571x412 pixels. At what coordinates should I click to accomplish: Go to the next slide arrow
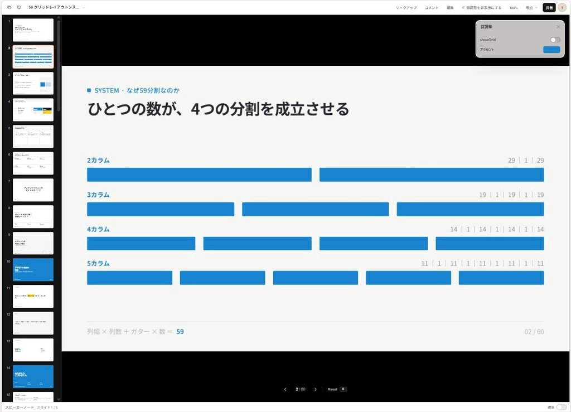point(316,390)
